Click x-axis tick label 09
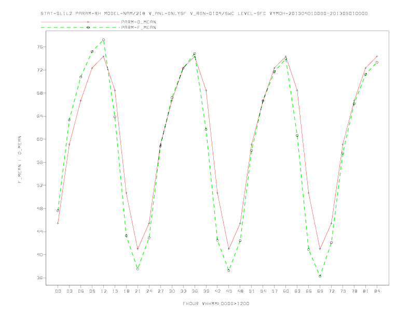Viewport: 411px width, 317px height. point(92,291)
